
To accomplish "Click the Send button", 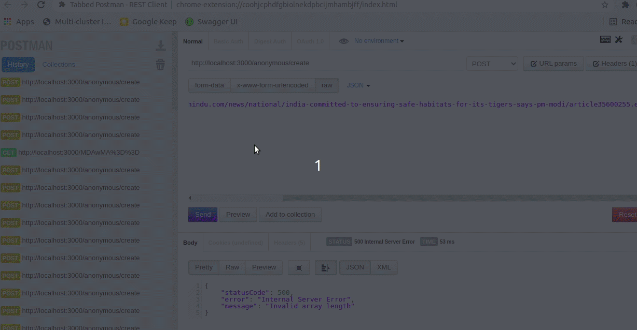I will point(203,215).
